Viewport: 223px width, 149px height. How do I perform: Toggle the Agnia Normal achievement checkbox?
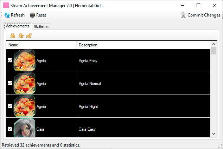click(10, 83)
